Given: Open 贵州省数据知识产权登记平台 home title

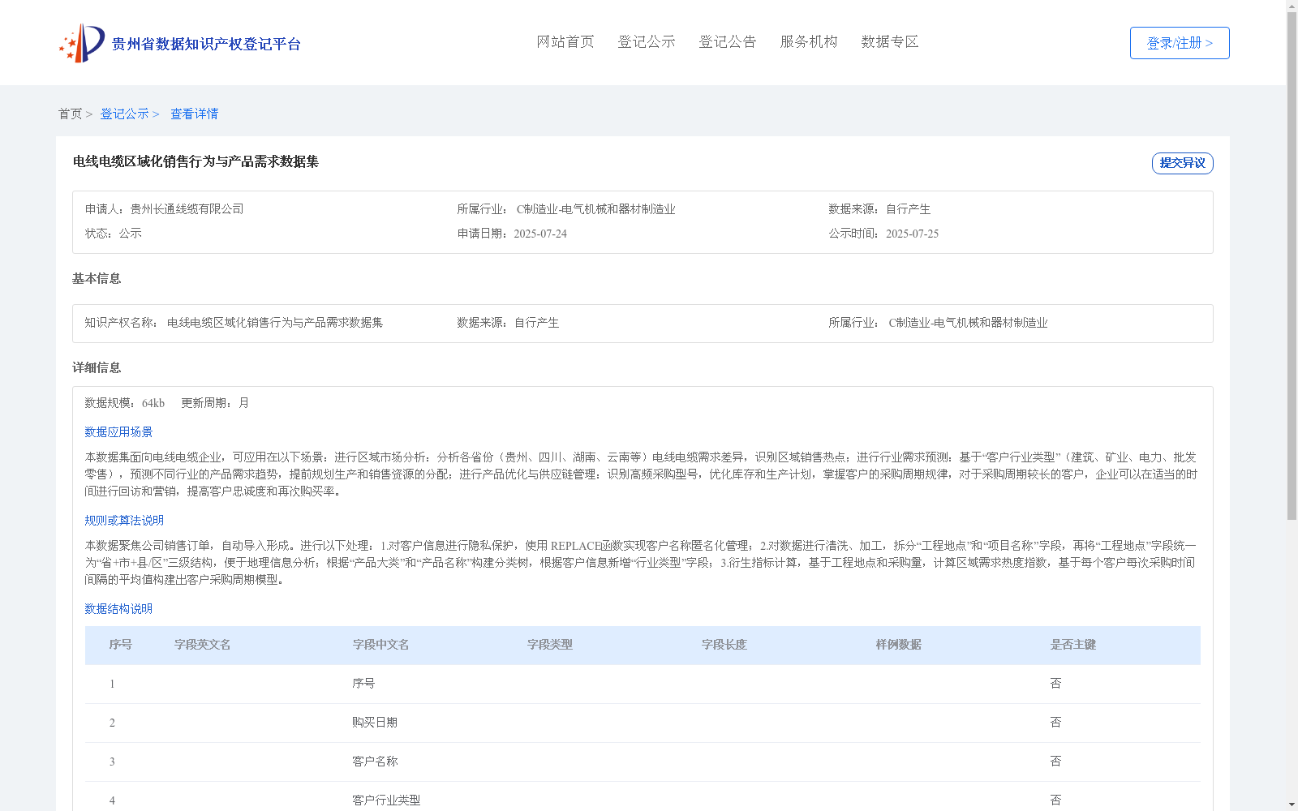Looking at the screenshot, I should pyautogui.click(x=206, y=44).
